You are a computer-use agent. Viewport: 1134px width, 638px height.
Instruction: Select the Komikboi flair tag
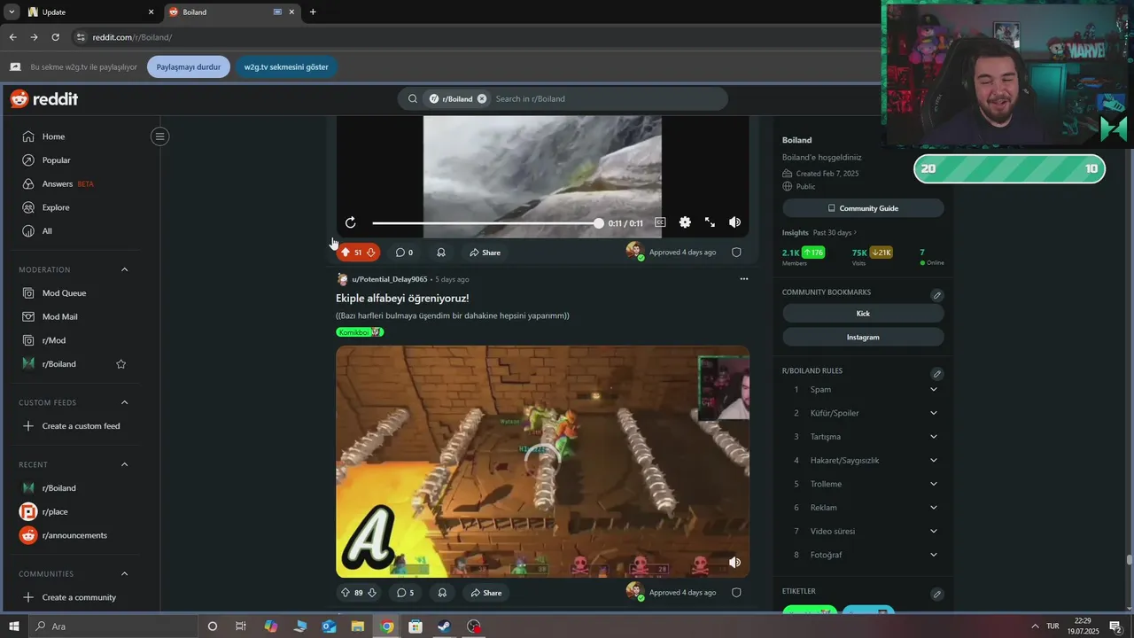tap(360, 332)
